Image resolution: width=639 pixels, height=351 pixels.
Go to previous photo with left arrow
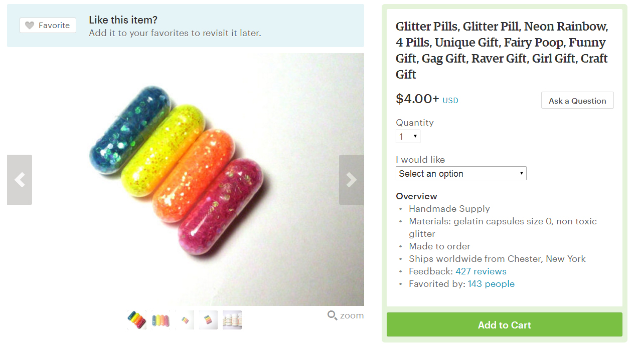(x=19, y=179)
